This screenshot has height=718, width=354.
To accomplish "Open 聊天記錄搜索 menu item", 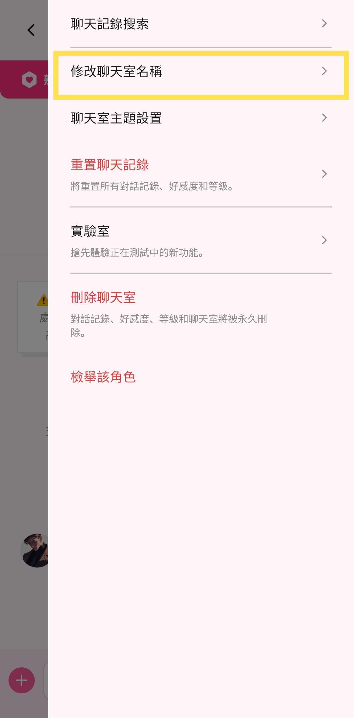I will point(201,24).
